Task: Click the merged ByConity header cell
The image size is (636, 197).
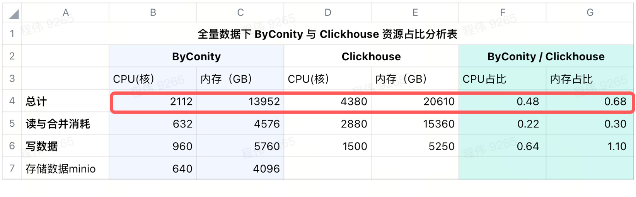Action: (x=196, y=56)
